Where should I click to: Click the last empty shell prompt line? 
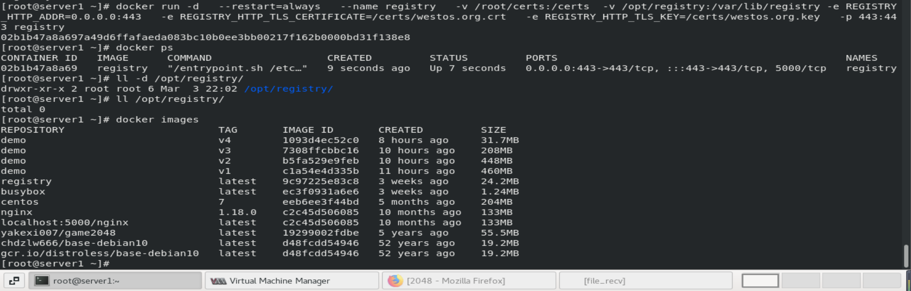click(55, 264)
